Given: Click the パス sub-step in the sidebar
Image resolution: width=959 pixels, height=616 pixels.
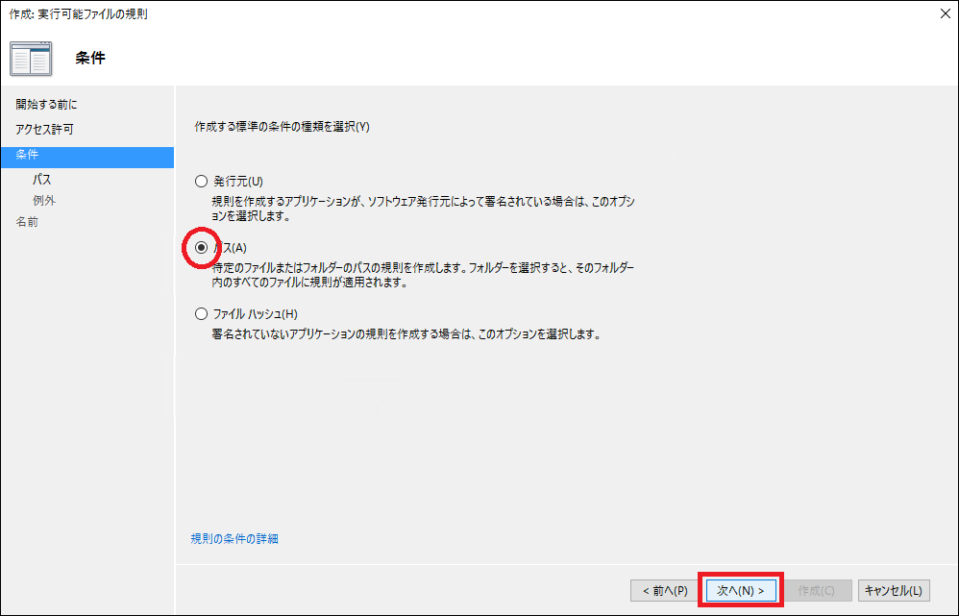Looking at the screenshot, I should pos(42,180).
